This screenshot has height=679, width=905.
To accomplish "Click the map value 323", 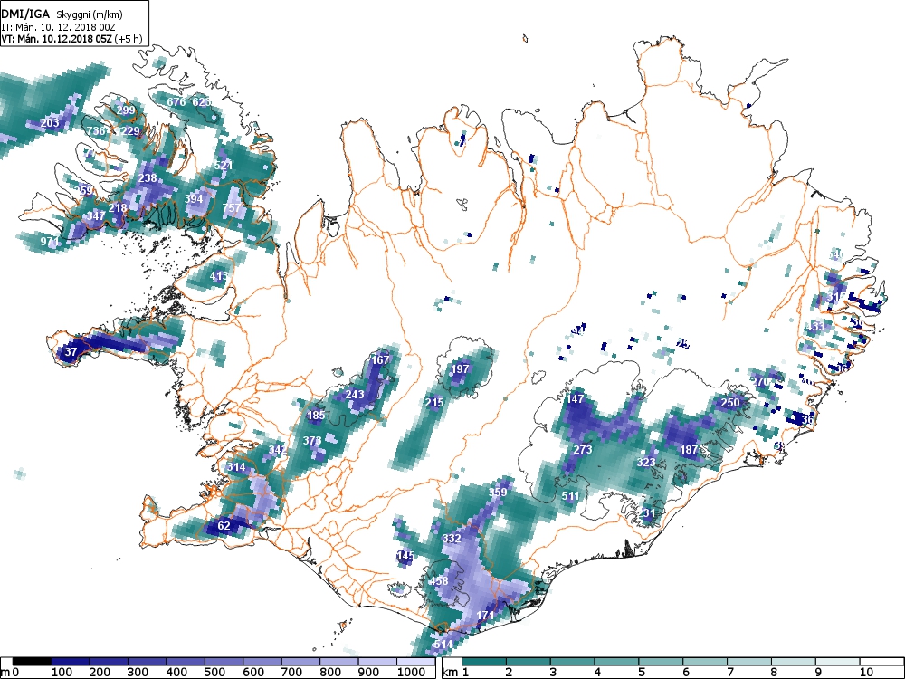I will coord(646,463).
